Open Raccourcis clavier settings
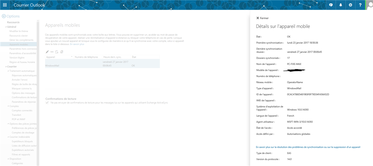The height and width of the screenshot is (166, 373). point(19,35)
